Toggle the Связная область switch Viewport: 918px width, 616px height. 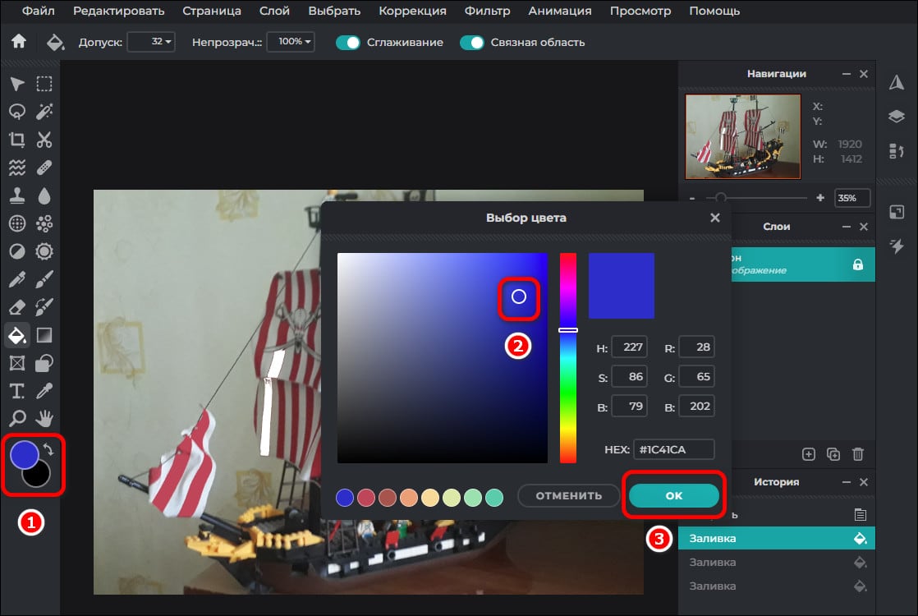click(472, 43)
